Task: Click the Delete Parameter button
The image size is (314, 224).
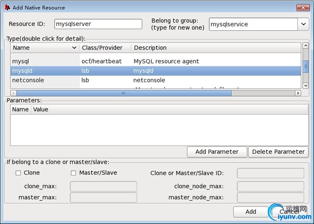Action: click(x=278, y=152)
